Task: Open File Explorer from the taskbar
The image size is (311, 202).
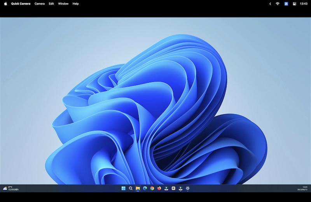Action: (x=138, y=188)
